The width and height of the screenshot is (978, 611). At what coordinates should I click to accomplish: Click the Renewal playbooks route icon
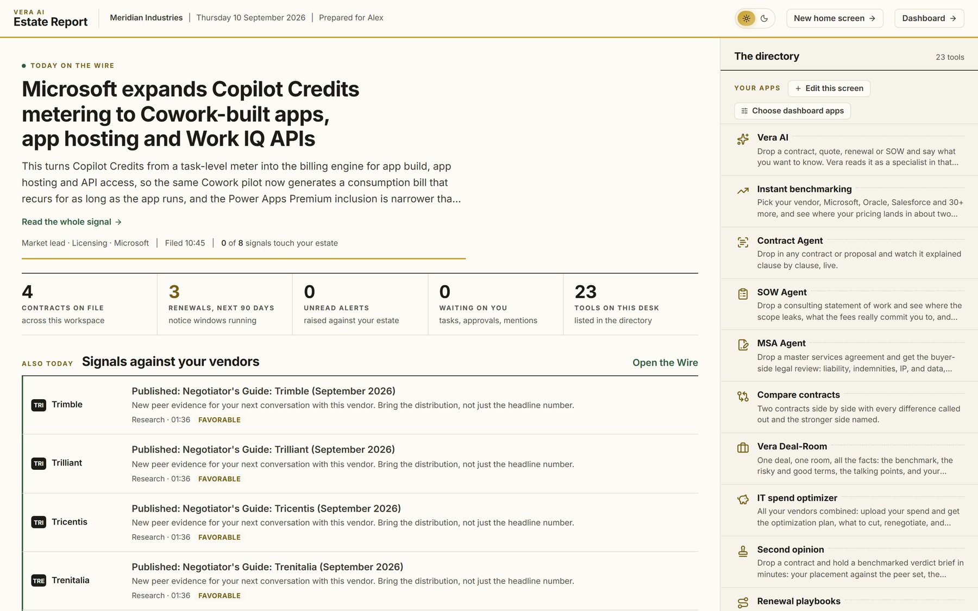(x=743, y=602)
